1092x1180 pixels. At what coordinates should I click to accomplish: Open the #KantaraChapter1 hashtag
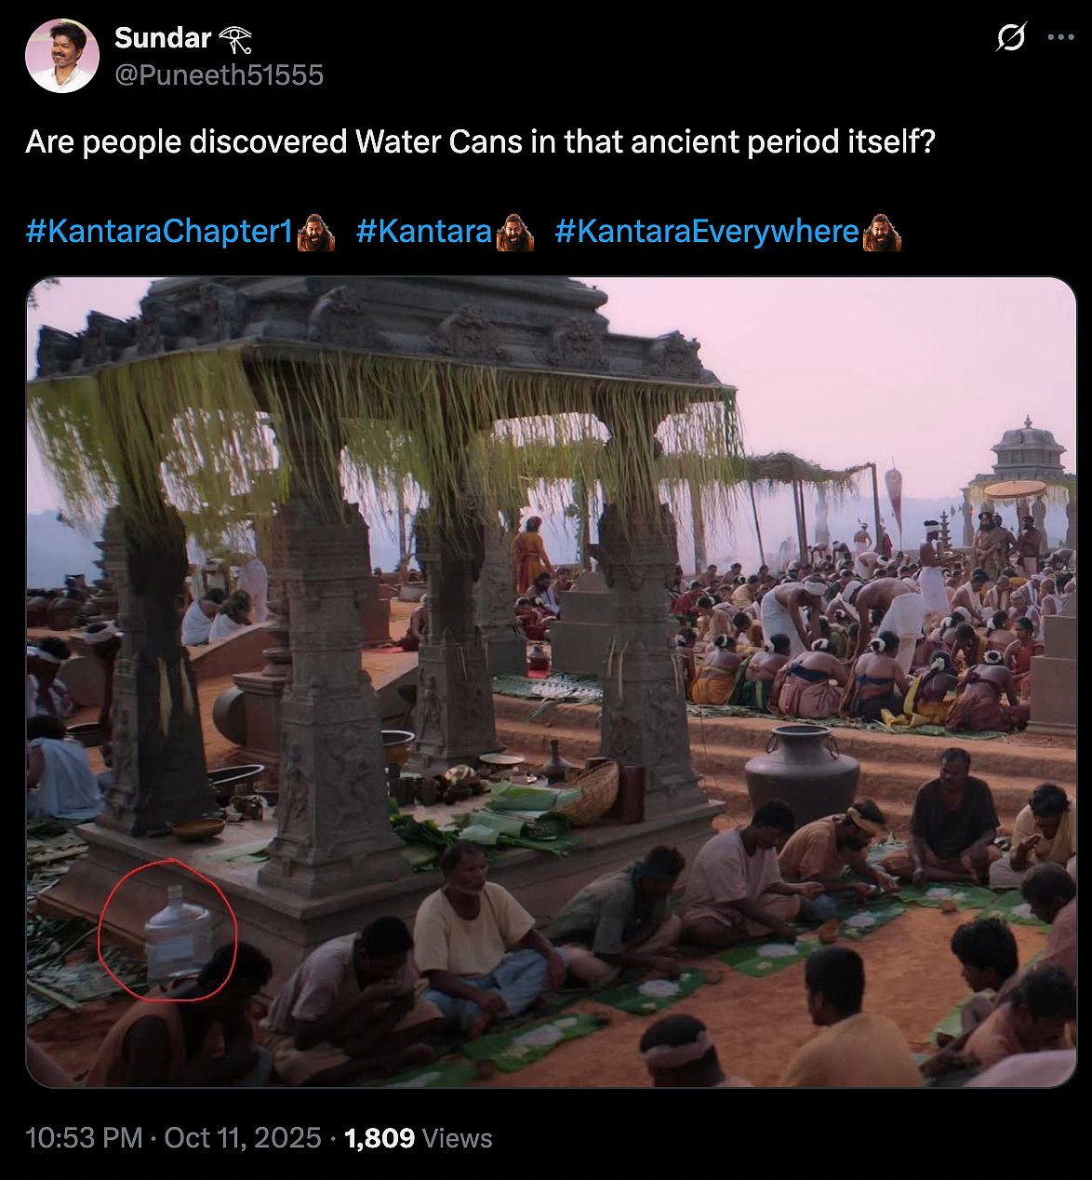click(159, 231)
